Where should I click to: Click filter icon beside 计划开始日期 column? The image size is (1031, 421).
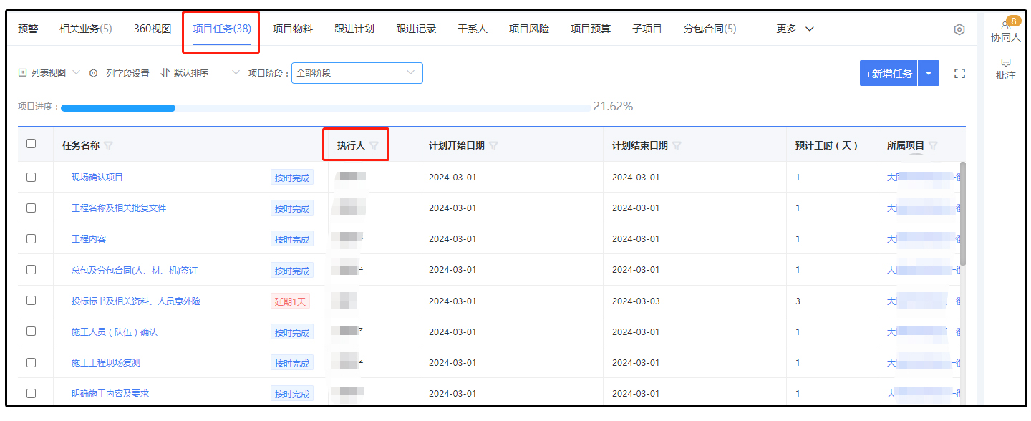pos(493,145)
